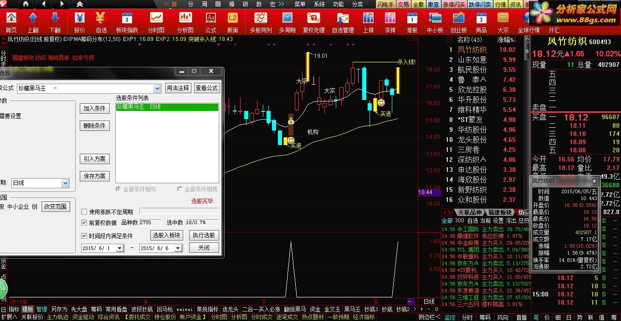The image size is (621, 321).
Task: Click the 保存方案 button
Action: pos(95,176)
